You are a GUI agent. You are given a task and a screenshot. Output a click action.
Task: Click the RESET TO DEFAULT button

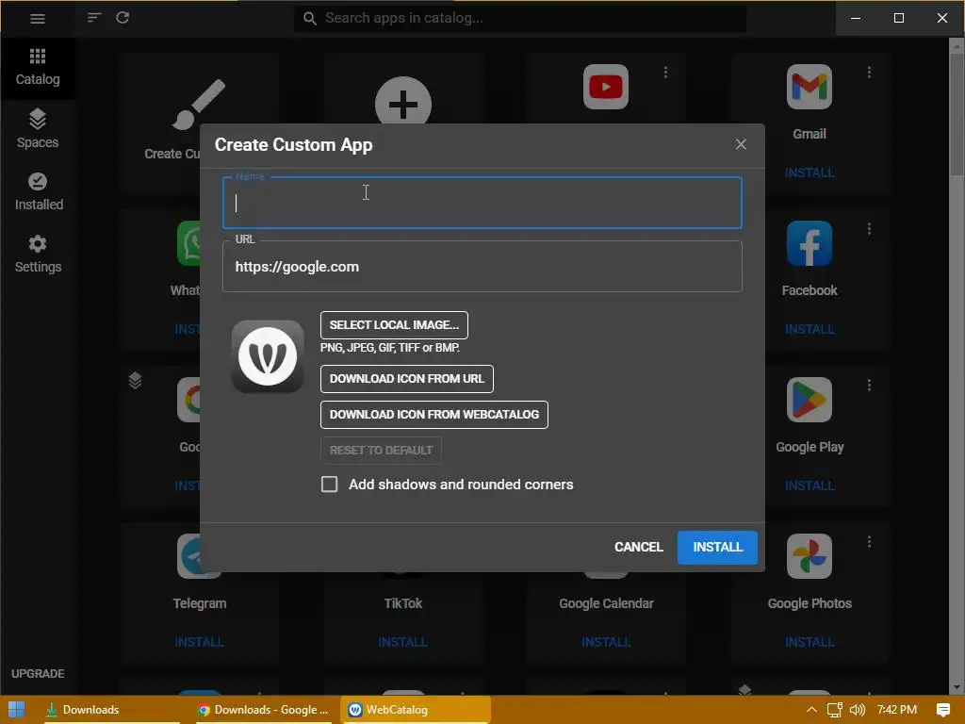[381, 450]
